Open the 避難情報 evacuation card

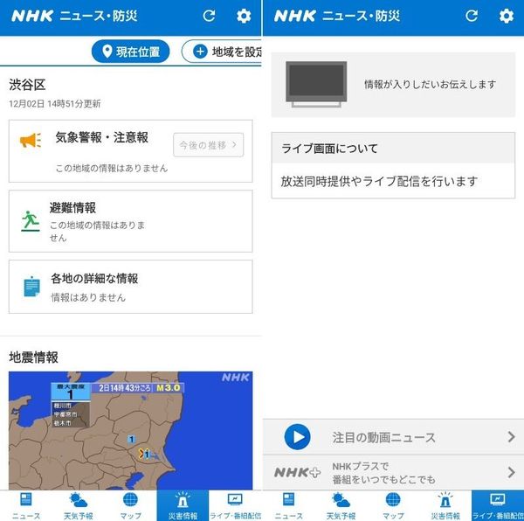coord(131,221)
